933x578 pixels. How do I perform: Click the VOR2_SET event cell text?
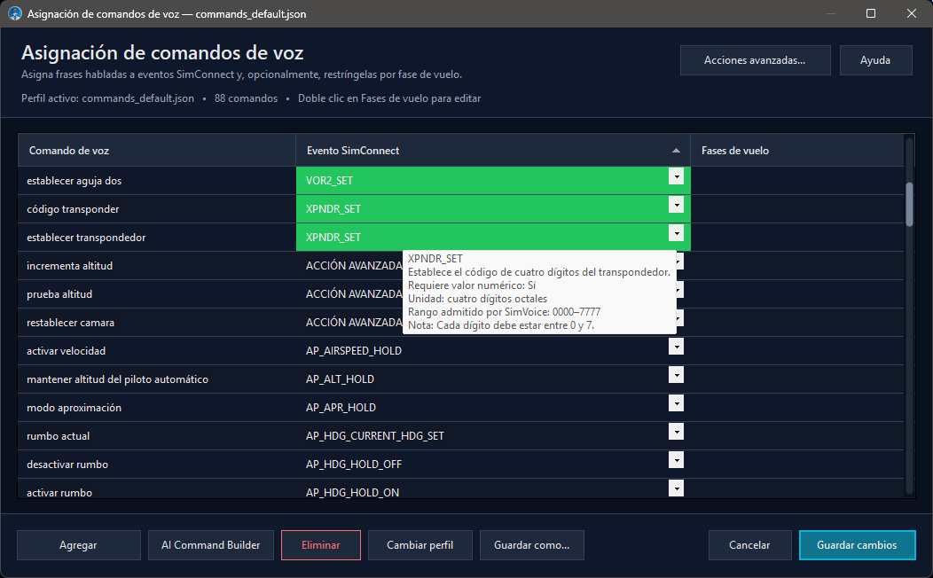click(x=329, y=181)
